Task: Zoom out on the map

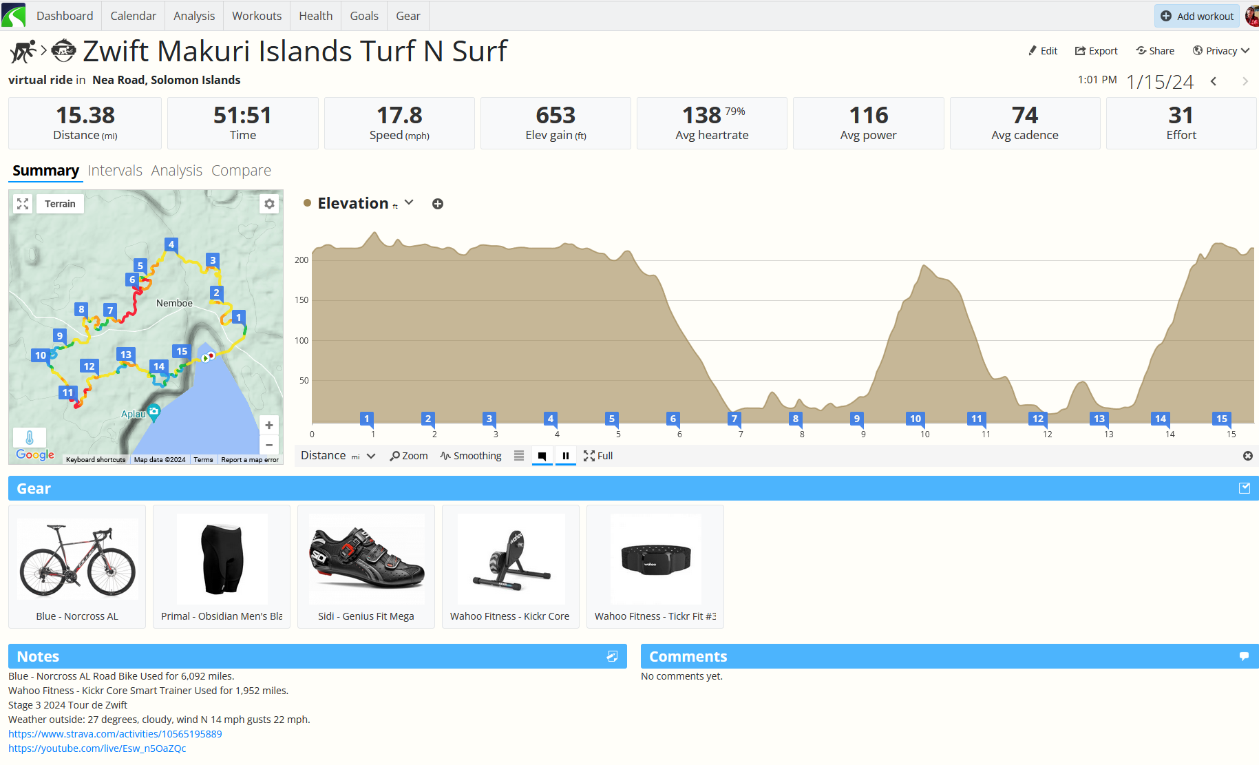Action: [x=269, y=445]
